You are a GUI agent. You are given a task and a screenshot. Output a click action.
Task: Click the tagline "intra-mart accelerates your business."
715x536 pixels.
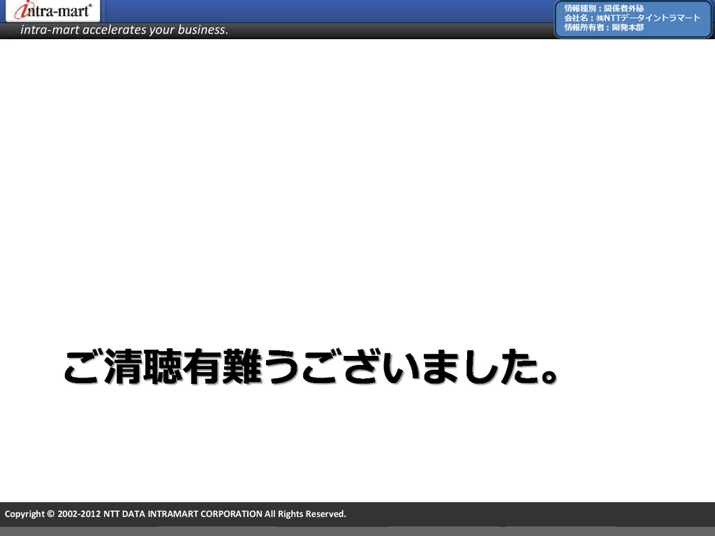click(124, 30)
